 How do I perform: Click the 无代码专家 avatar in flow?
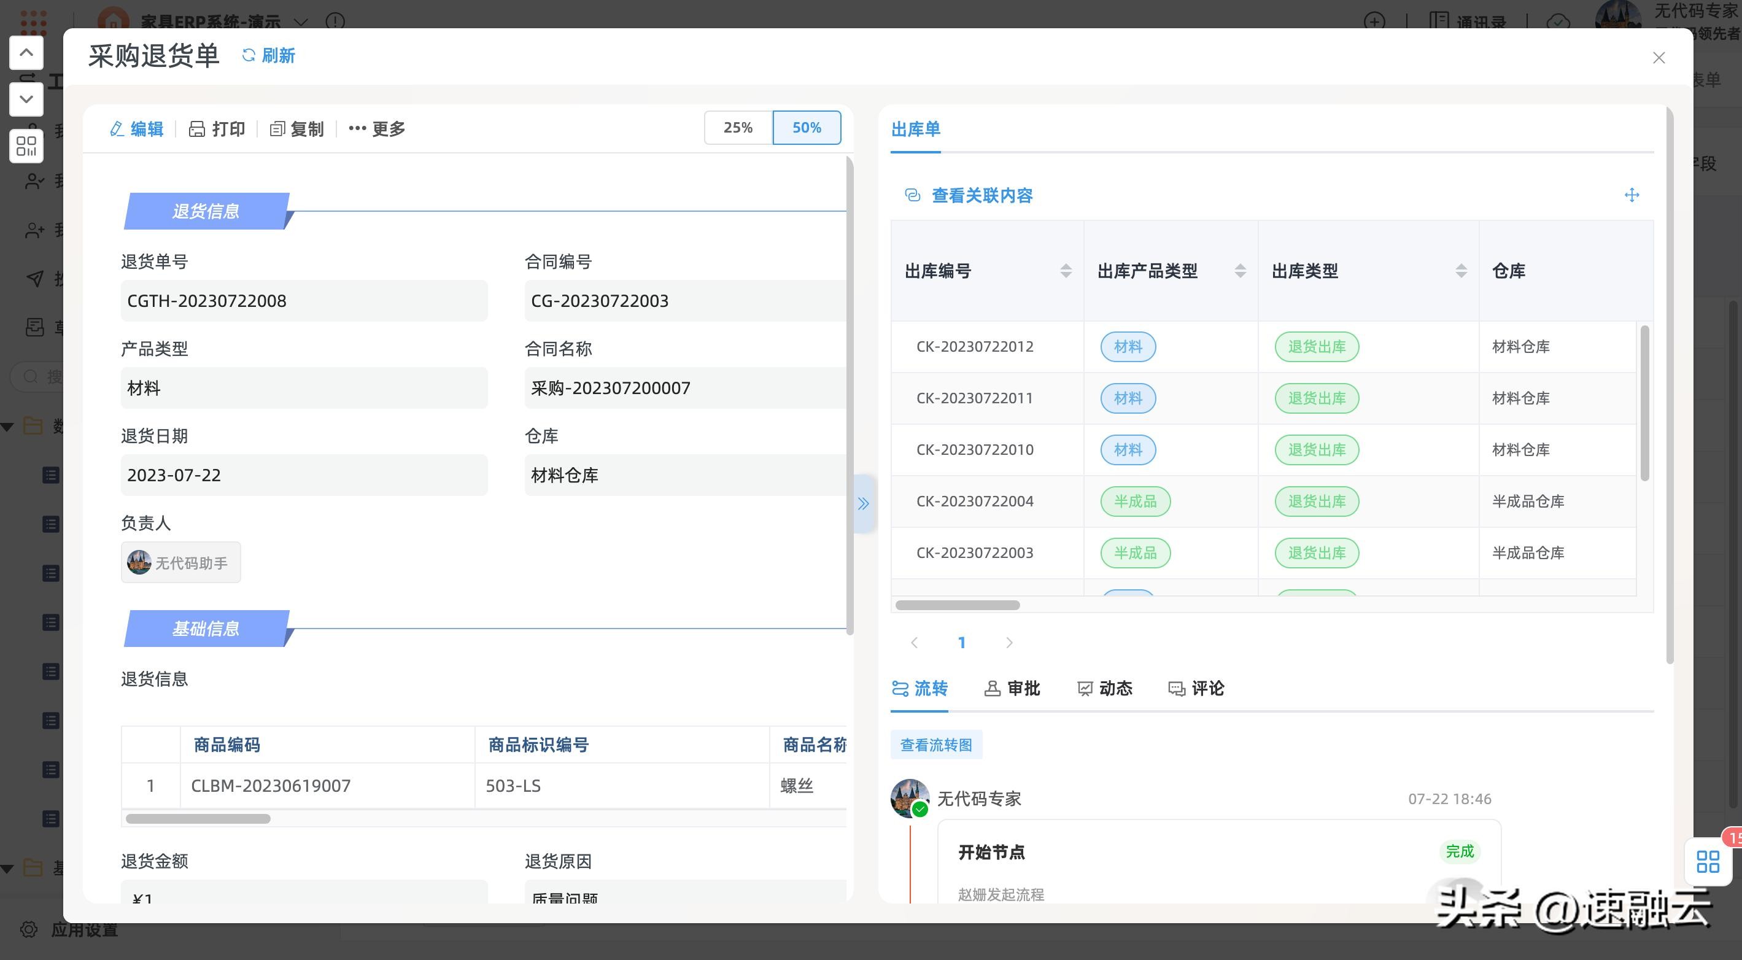click(910, 799)
